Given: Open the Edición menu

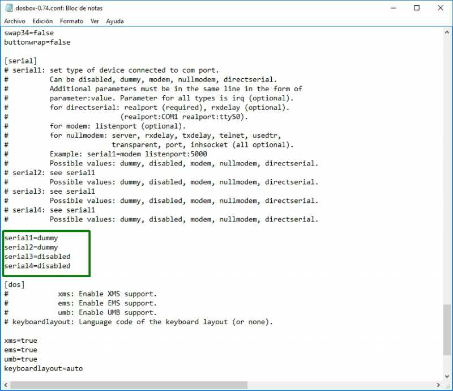Looking at the screenshot, I should (42, 21).
